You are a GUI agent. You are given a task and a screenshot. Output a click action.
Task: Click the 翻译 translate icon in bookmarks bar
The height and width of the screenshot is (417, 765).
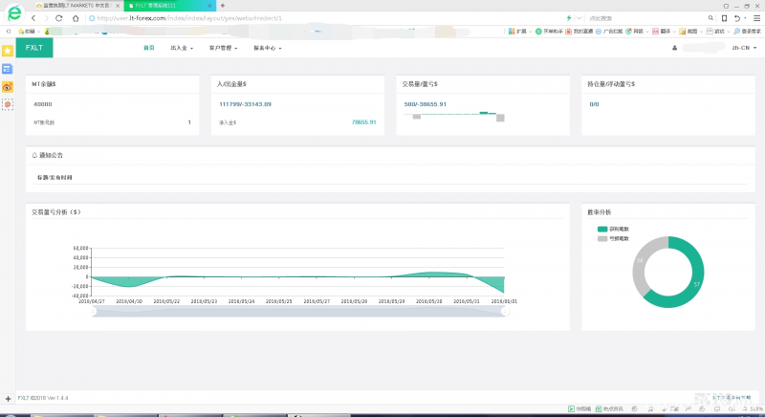655,32
